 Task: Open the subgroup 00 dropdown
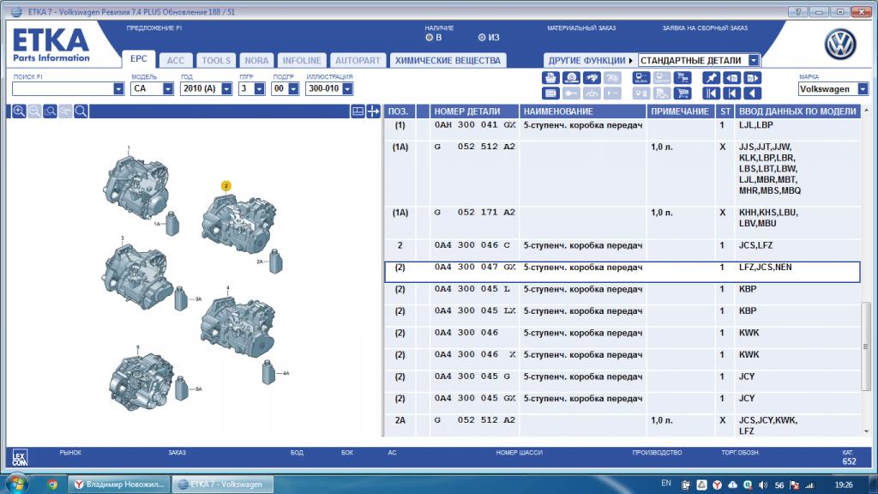coord(293,88)
